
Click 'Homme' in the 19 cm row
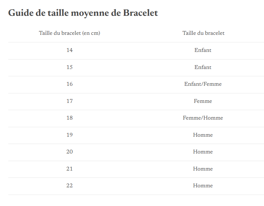coord(203,135)
